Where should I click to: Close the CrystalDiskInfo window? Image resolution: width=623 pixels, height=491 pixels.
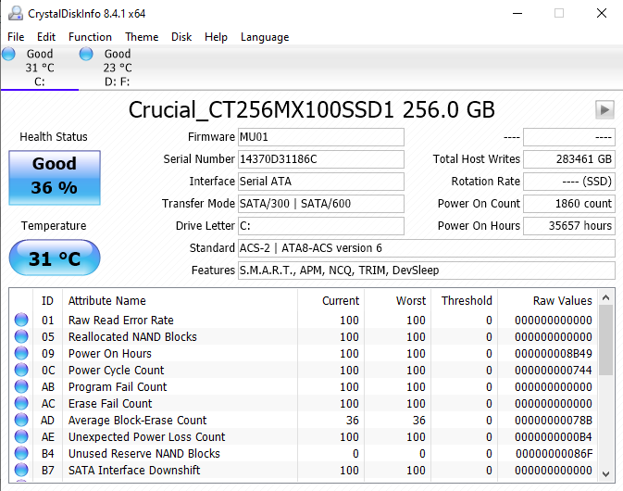pyautogui.click(x=602, y=14)
